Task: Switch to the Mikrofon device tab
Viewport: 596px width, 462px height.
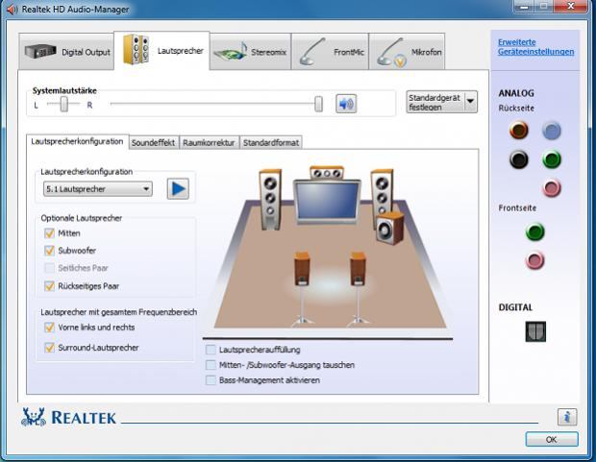Action: pos(407,51)
